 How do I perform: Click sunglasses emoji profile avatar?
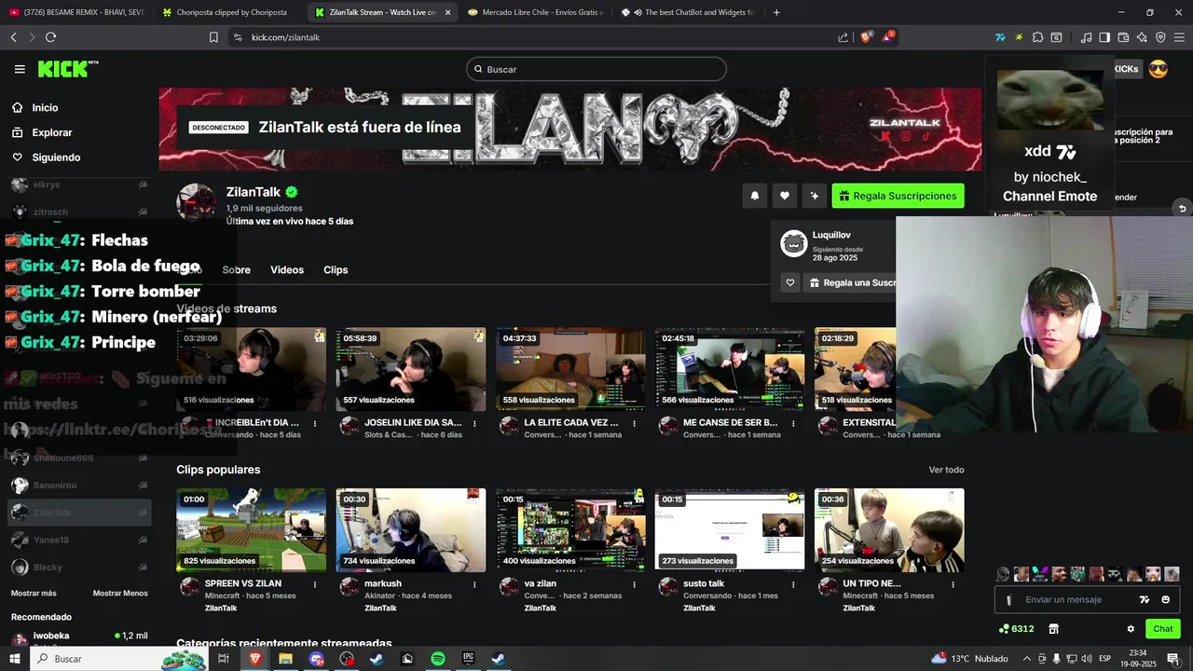click(x=1159, y=69)
